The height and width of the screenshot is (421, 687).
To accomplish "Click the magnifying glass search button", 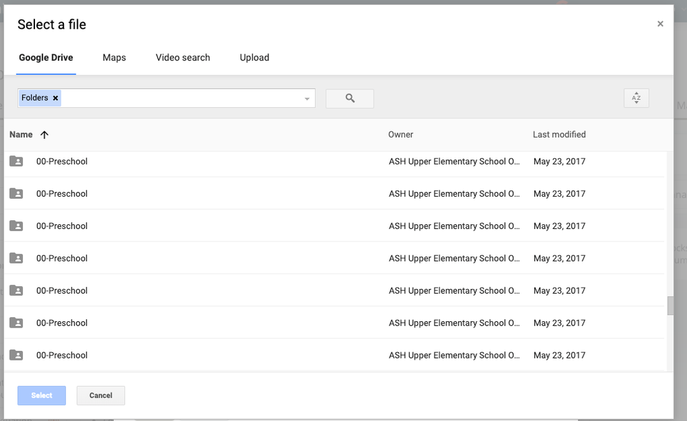I will coord(349,98).
